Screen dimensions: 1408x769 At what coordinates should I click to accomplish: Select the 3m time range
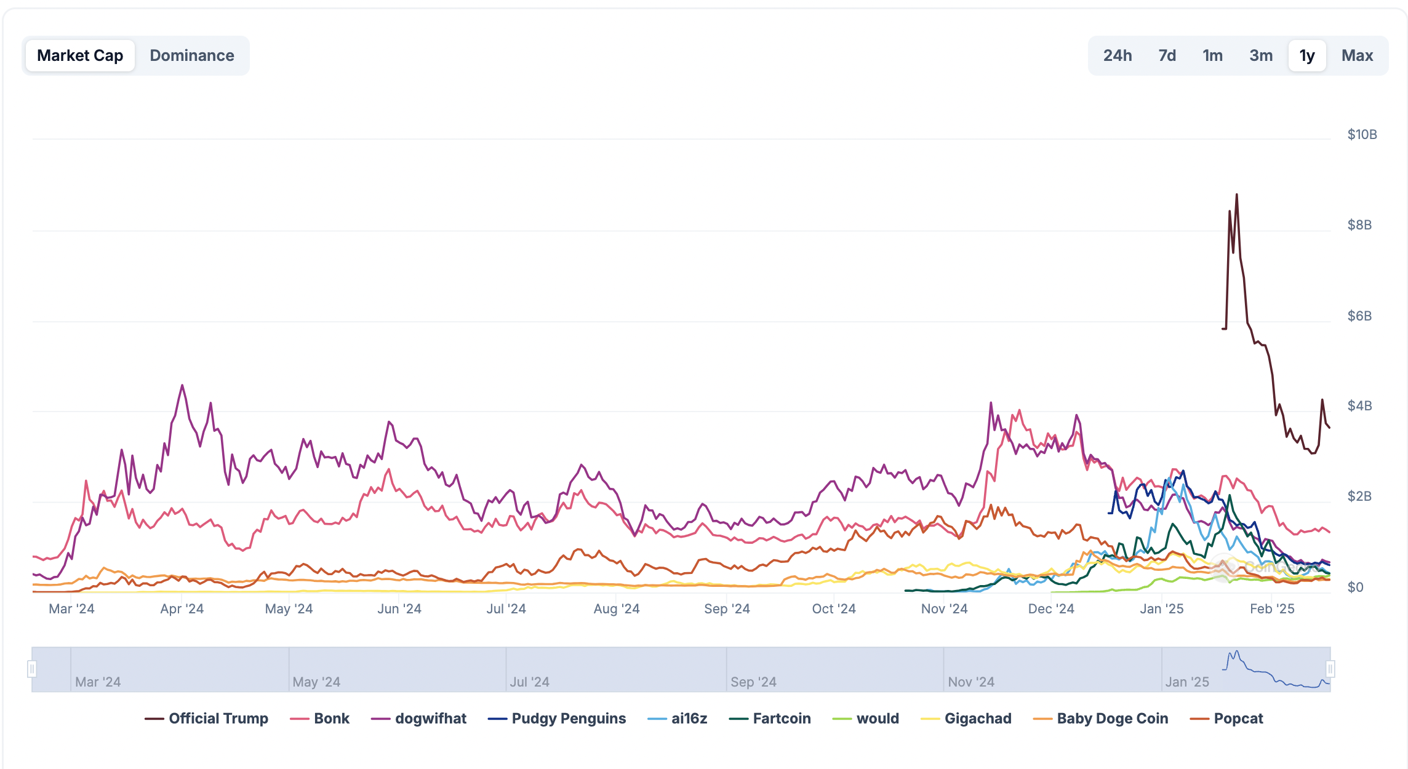pos(1261,55)
